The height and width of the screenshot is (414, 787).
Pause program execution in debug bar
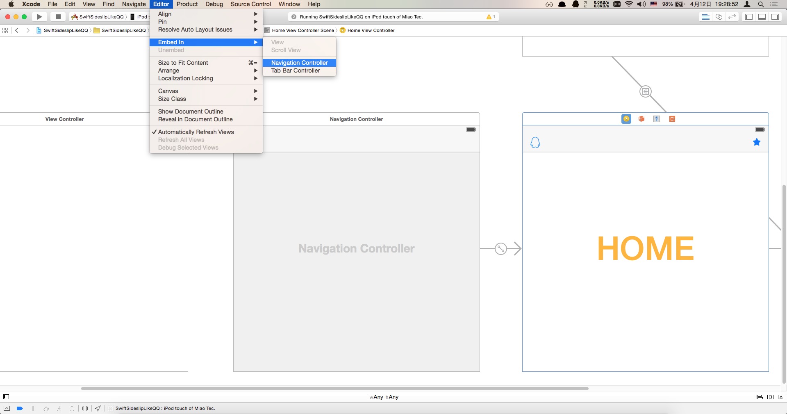click(33, 408)
